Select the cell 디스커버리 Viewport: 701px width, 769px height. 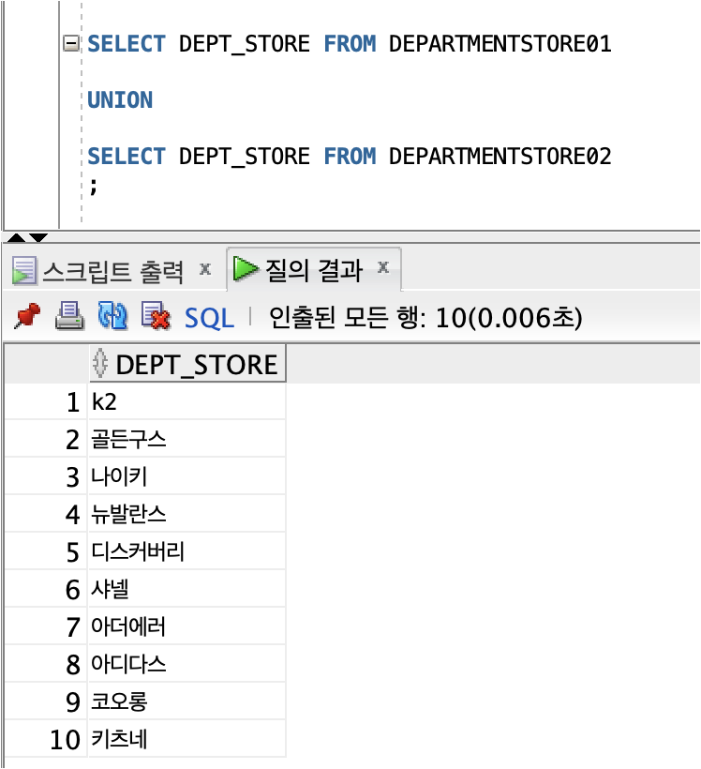click(x=186, y=551)
